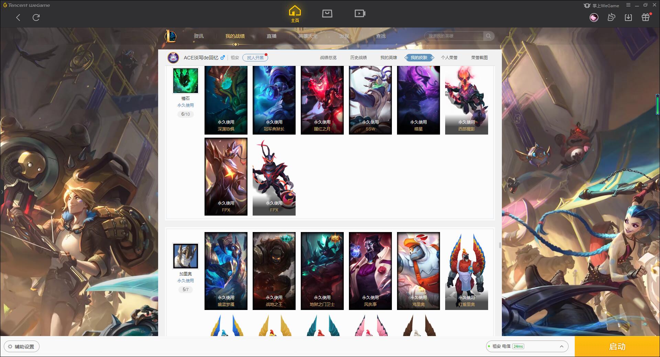
Task: Open 个人荣誉 personal honors
Action: pos(449,58)
